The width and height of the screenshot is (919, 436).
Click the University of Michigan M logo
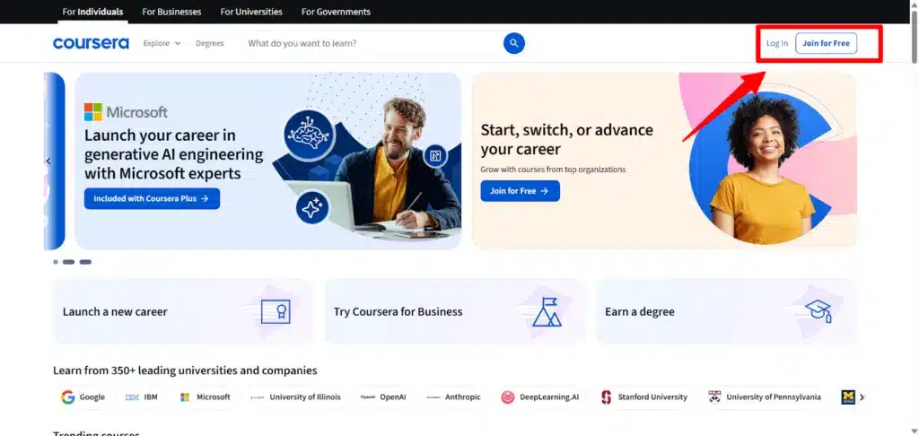pos(848,397)
